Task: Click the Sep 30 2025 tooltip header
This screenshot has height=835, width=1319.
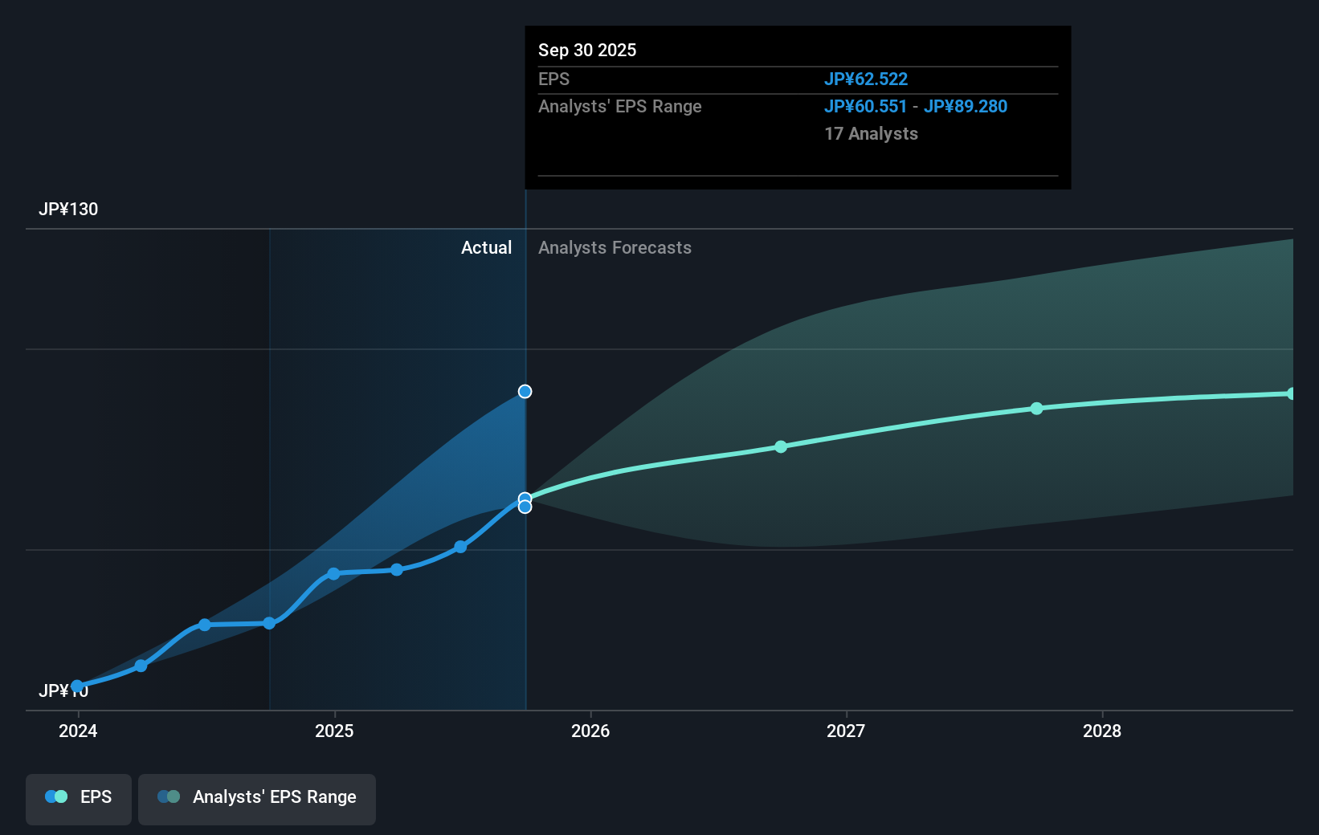Action: (587, 50)
